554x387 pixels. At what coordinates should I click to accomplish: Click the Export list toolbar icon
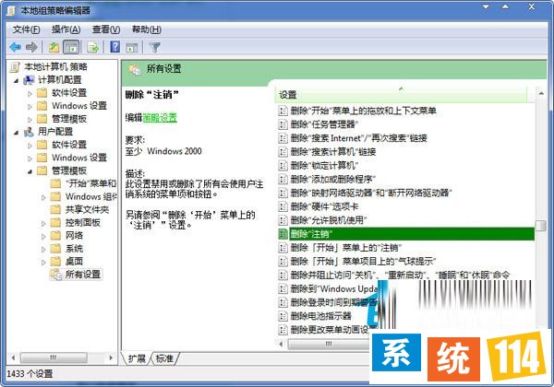pos(93,47)
